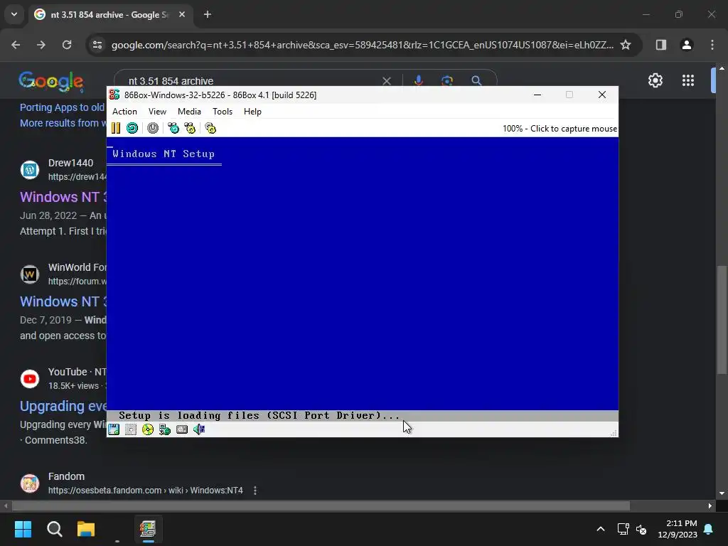This screenshot has height=546, width=728.
Task: Click 'More results from' link
Action: [63, 123]
